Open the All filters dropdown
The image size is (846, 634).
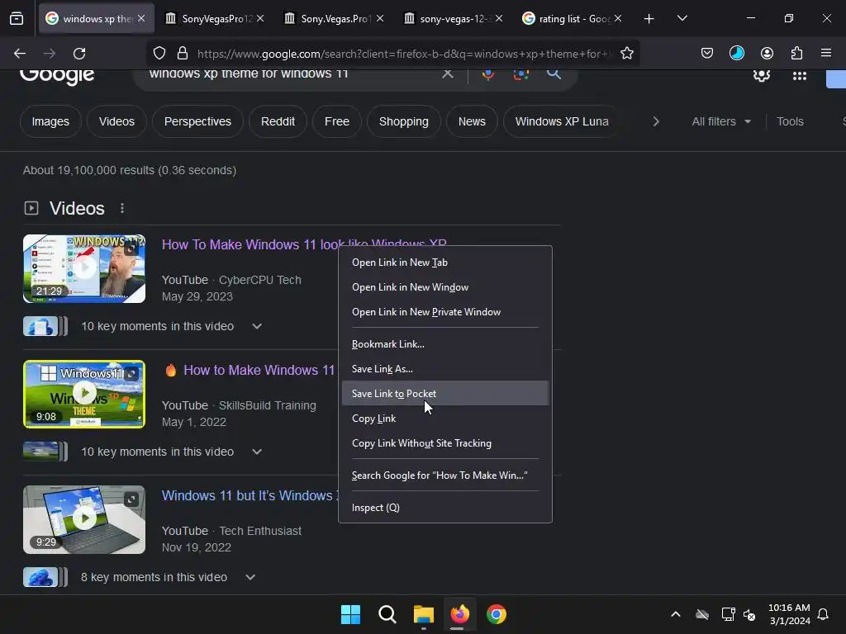point(720,122)
